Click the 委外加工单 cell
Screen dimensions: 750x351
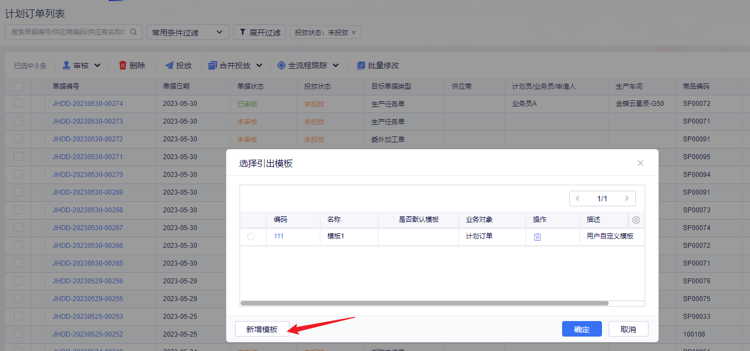point(388,139)
